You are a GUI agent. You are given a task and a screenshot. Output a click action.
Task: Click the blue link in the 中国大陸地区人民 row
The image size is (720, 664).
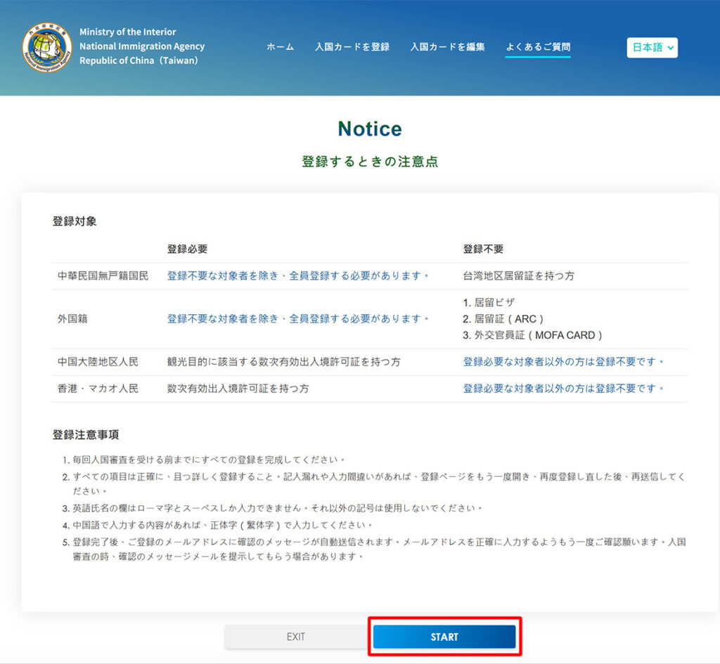coord(563,362)
